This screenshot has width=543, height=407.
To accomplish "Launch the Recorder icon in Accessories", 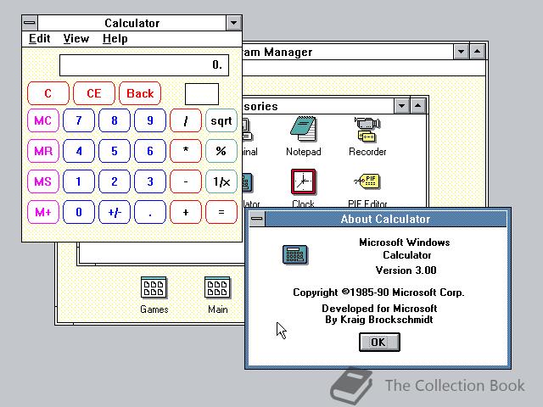I will (367, 130).
